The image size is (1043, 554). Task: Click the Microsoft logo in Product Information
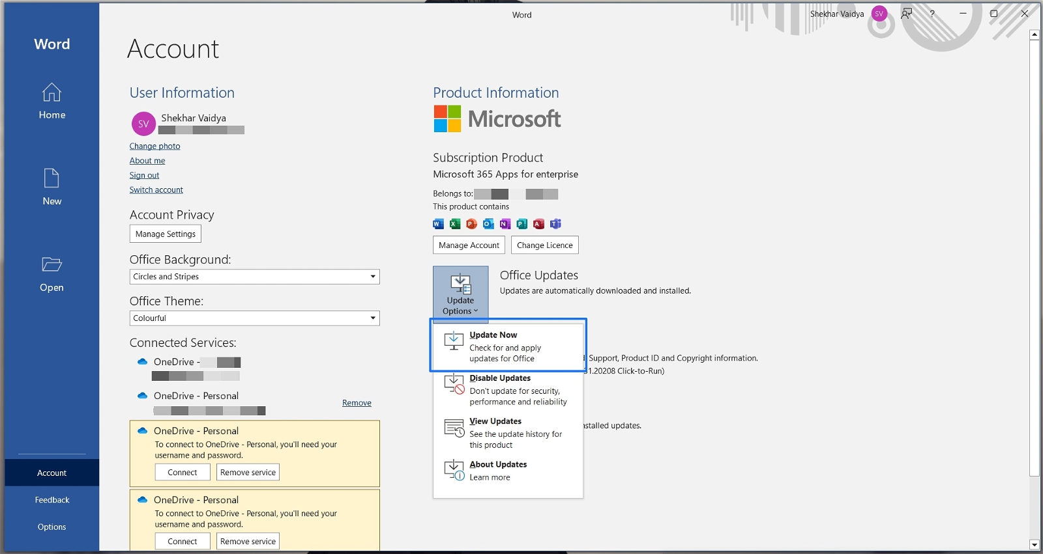[497, 118]
